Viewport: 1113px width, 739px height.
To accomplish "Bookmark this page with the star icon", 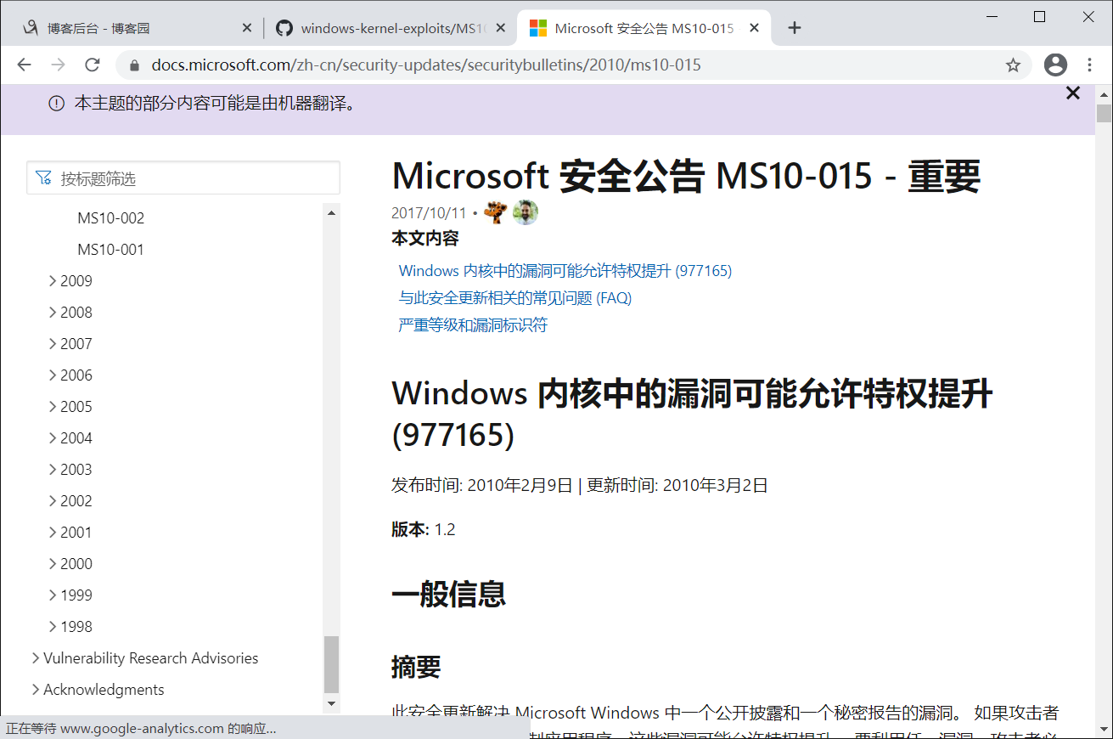I will click(1013, 65).
